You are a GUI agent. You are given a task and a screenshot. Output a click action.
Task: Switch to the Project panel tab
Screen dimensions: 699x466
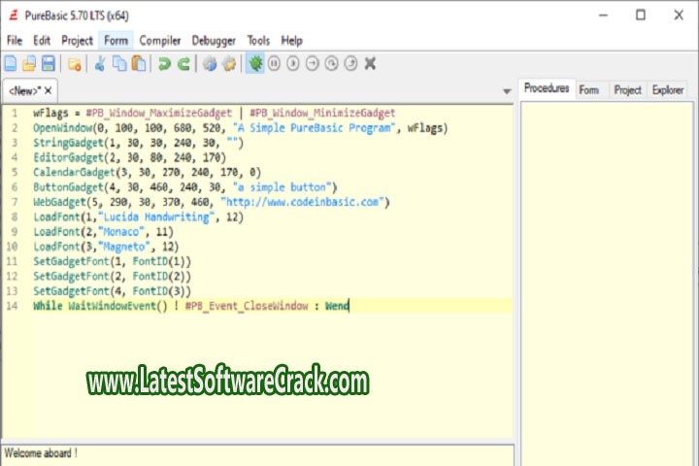click(627, 89)
